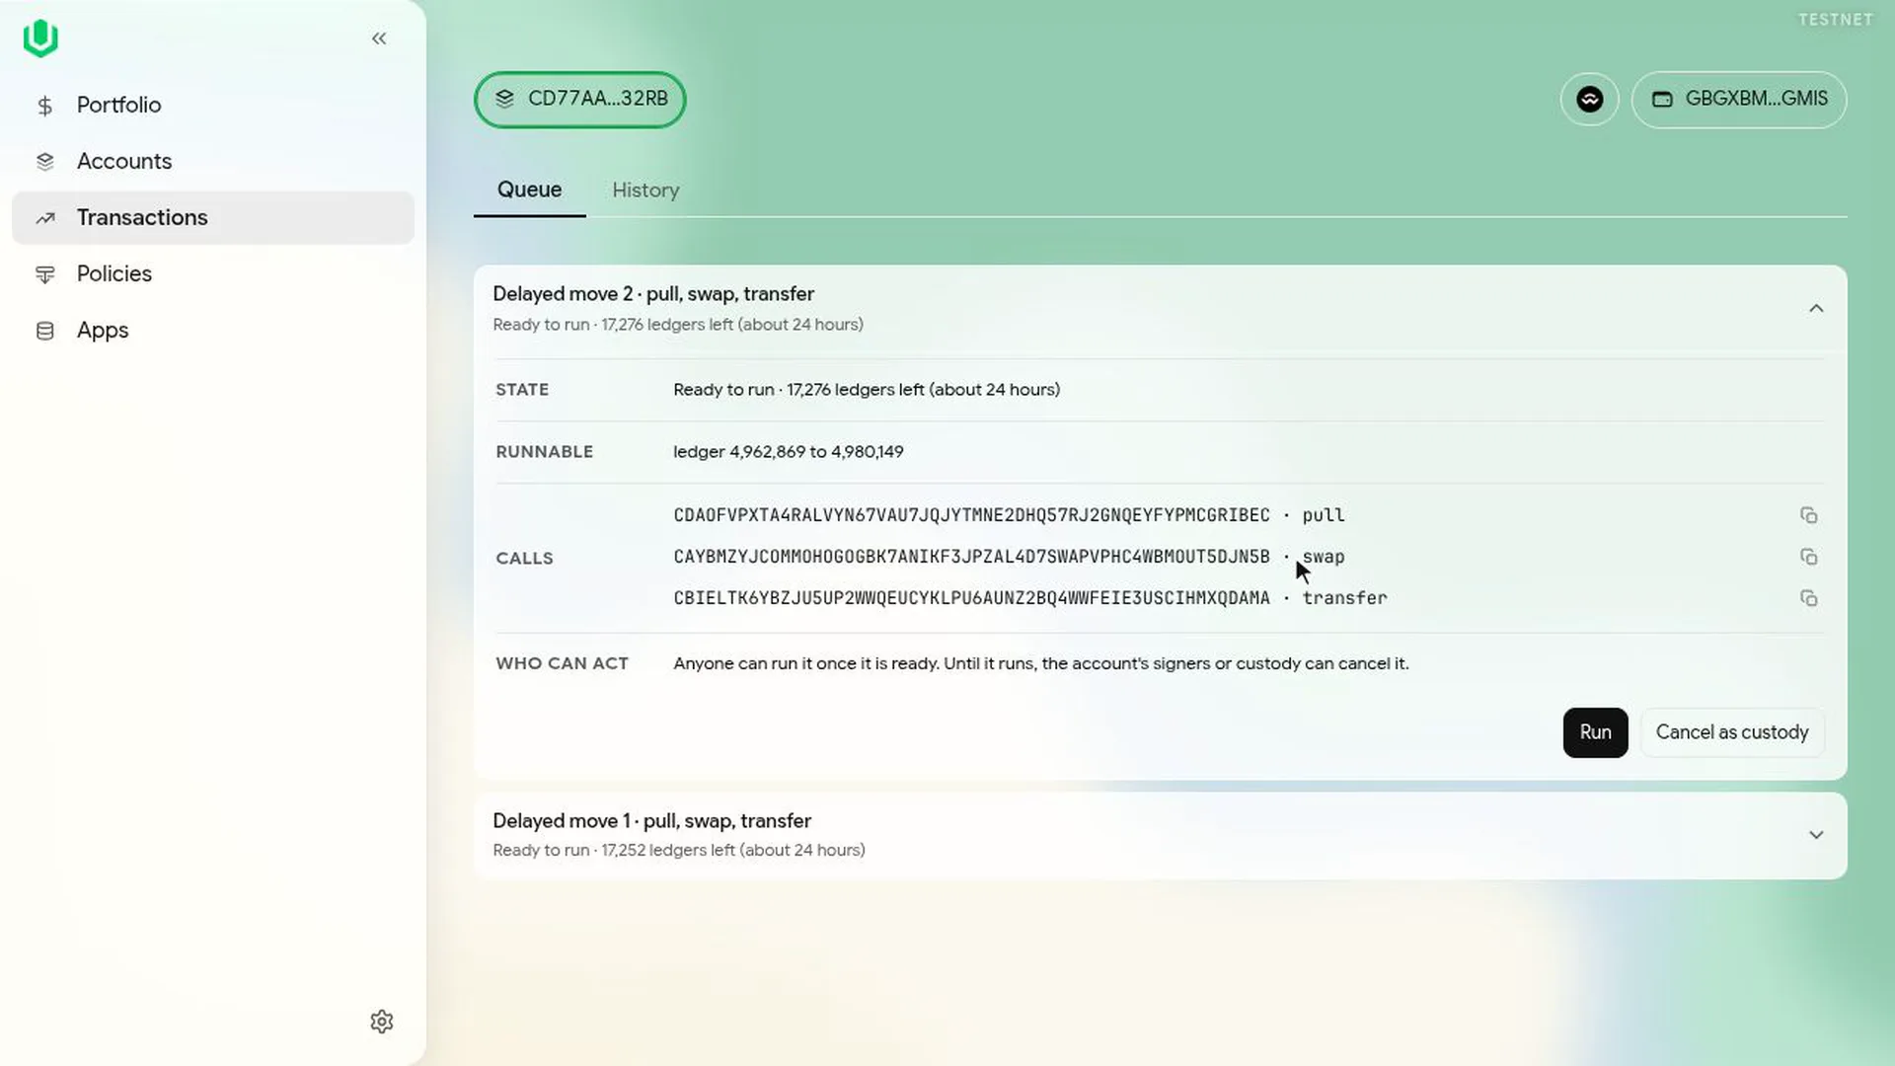Click Cancel as custody button
This screenshot has height=1066, width=1895.
(1732, 732)
